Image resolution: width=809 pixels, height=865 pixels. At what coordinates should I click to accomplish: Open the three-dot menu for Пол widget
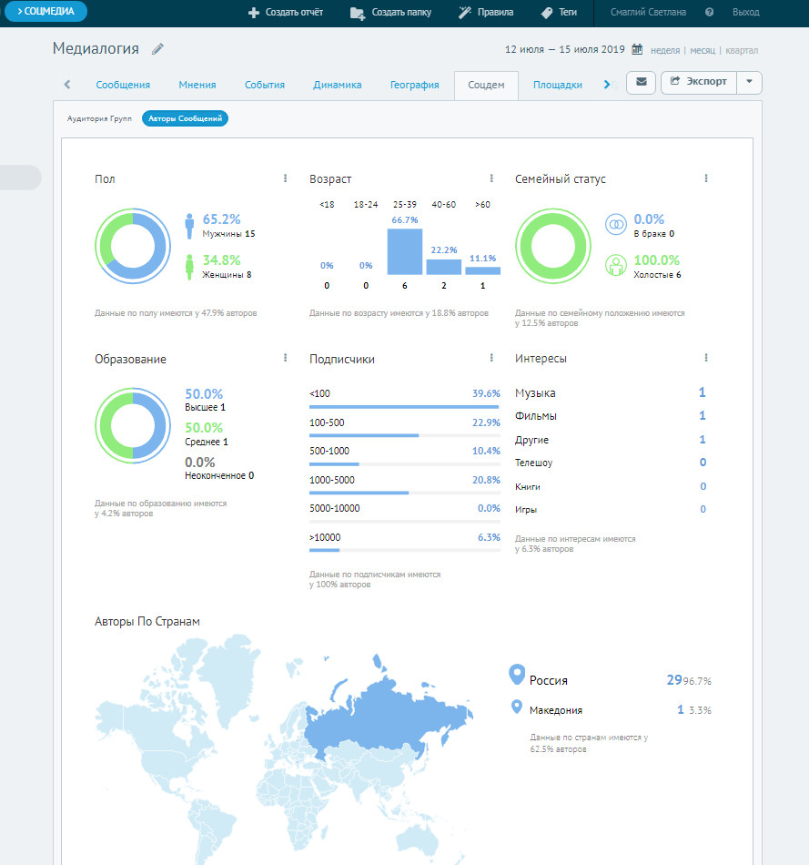(285, 179)
